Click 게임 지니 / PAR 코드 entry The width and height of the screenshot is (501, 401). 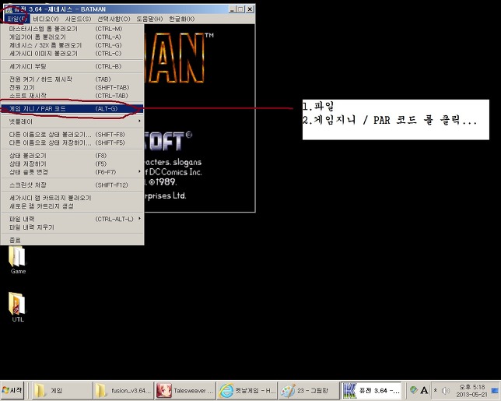tap(72, 109)
